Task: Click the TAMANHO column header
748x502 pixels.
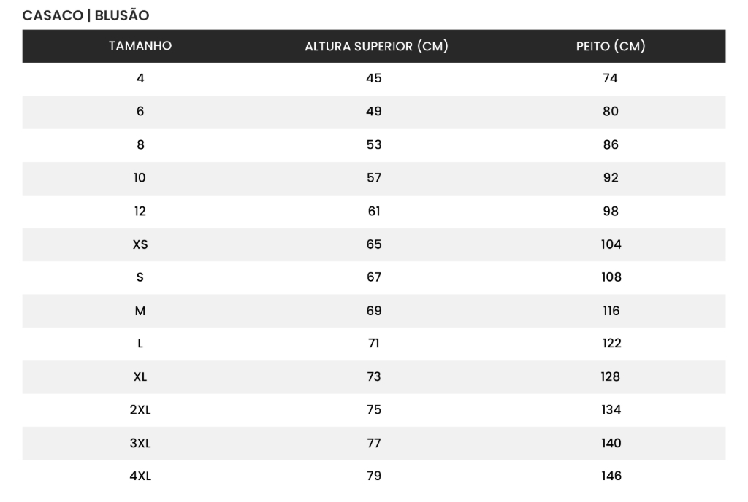Action: click(x=140, y=46)
